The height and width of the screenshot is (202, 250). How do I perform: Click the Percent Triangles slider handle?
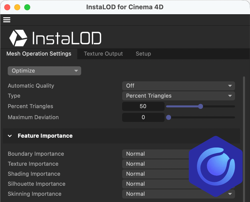201,106
